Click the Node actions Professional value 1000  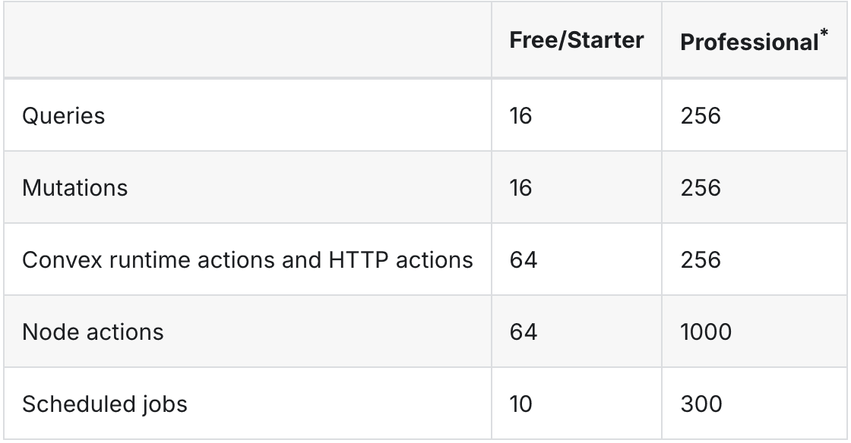point(705,332)
